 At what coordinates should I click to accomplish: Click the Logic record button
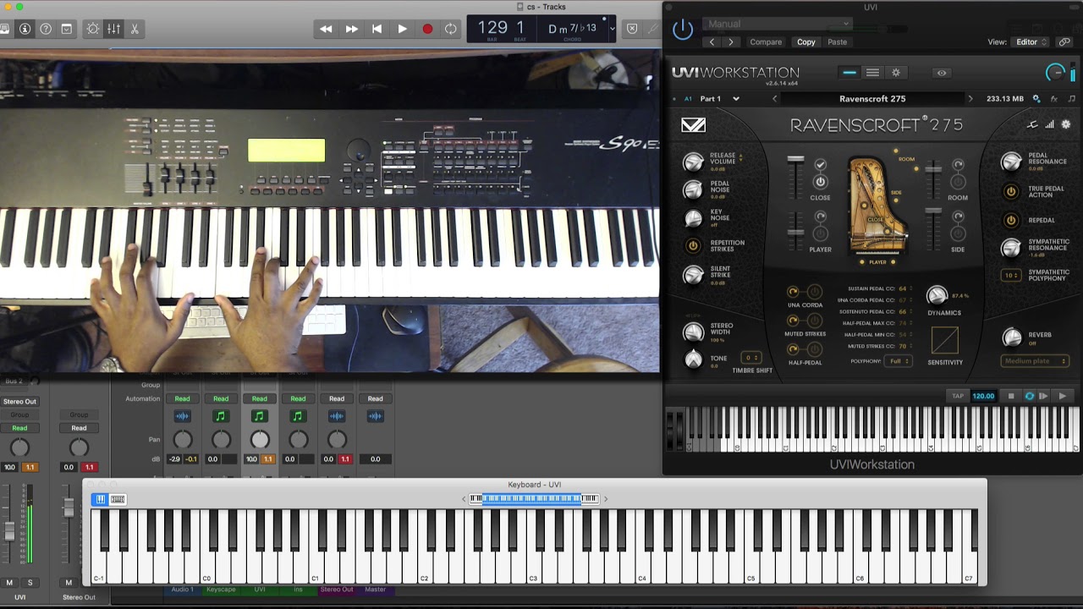click(x=427, y=29)
